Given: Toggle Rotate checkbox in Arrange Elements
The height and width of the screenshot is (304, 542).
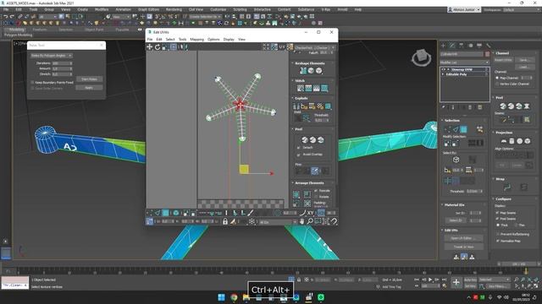Looking at the screenshot, I should coord(316,197).
